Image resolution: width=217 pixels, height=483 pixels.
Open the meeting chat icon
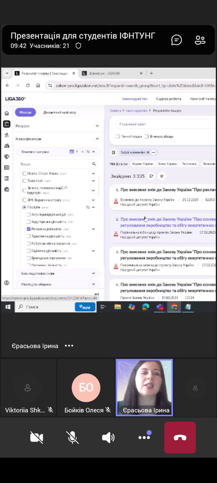[177, 40]
